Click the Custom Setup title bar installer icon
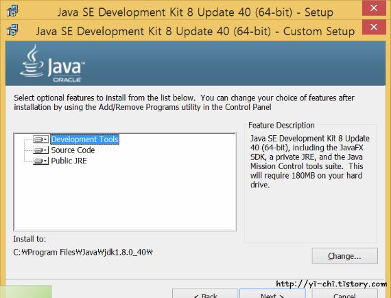This screenshot has width=391, height=298. (12, 30)
